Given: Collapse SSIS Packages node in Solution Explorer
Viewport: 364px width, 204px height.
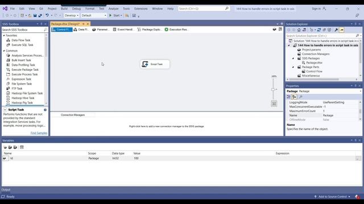Looking at the screenshot, I should click(293, 58).
